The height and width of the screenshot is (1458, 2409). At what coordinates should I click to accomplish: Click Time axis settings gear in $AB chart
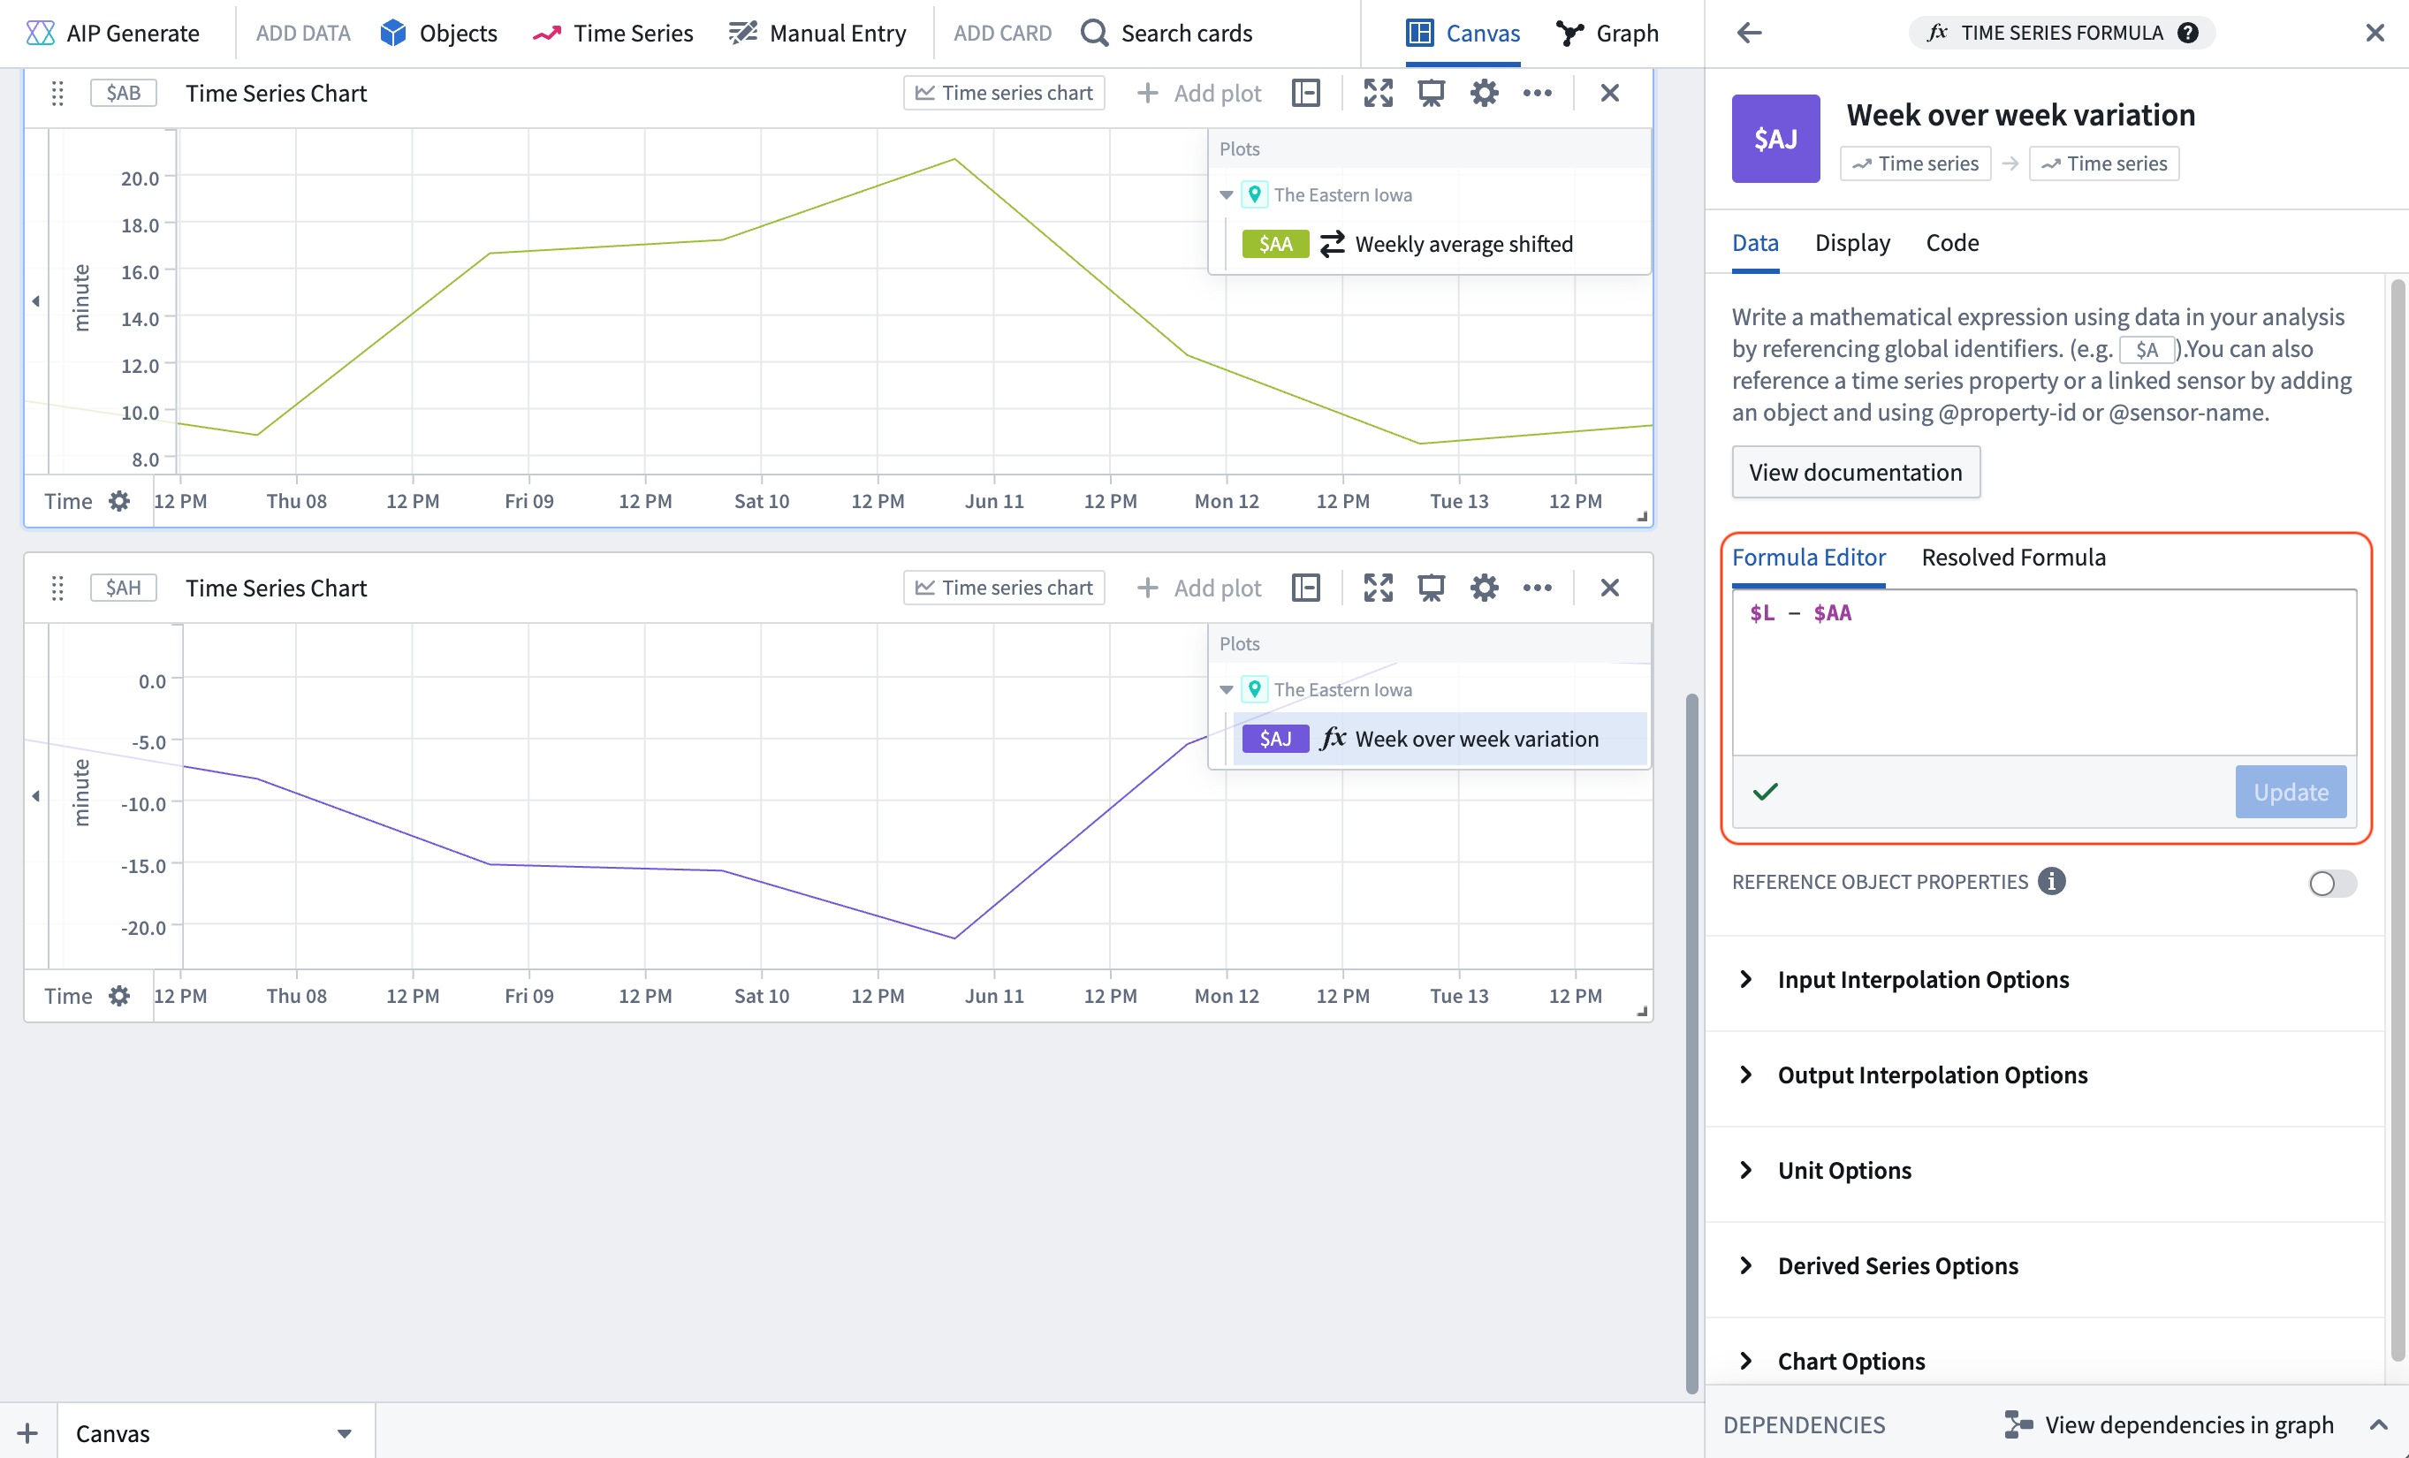119,502
